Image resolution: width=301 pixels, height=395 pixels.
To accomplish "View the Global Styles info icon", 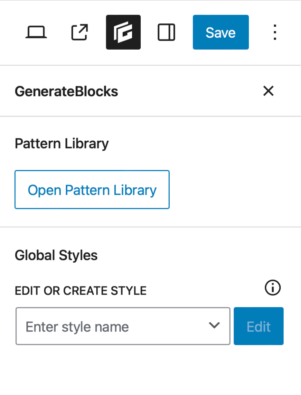I will (x=272, y=288).
